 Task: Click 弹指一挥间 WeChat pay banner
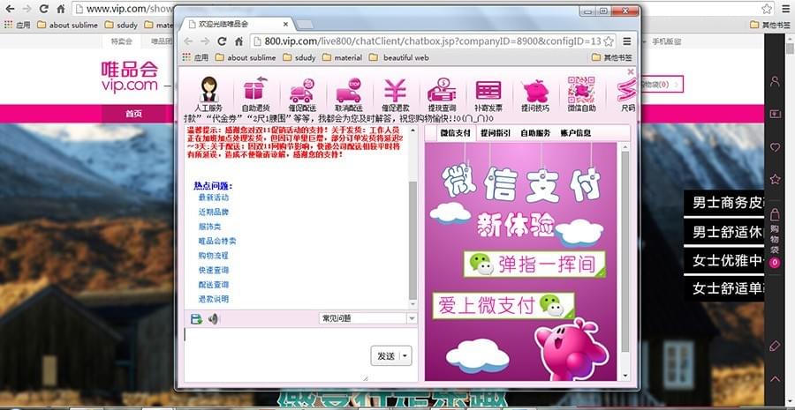point(534,265)
